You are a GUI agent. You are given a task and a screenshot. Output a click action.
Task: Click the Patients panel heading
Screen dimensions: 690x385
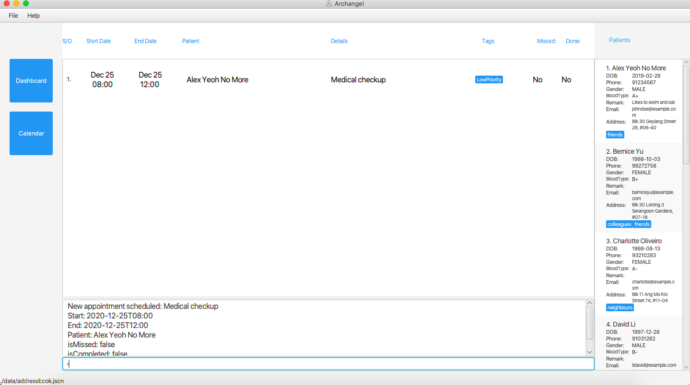pyautogui.click(x=620, y=40)
